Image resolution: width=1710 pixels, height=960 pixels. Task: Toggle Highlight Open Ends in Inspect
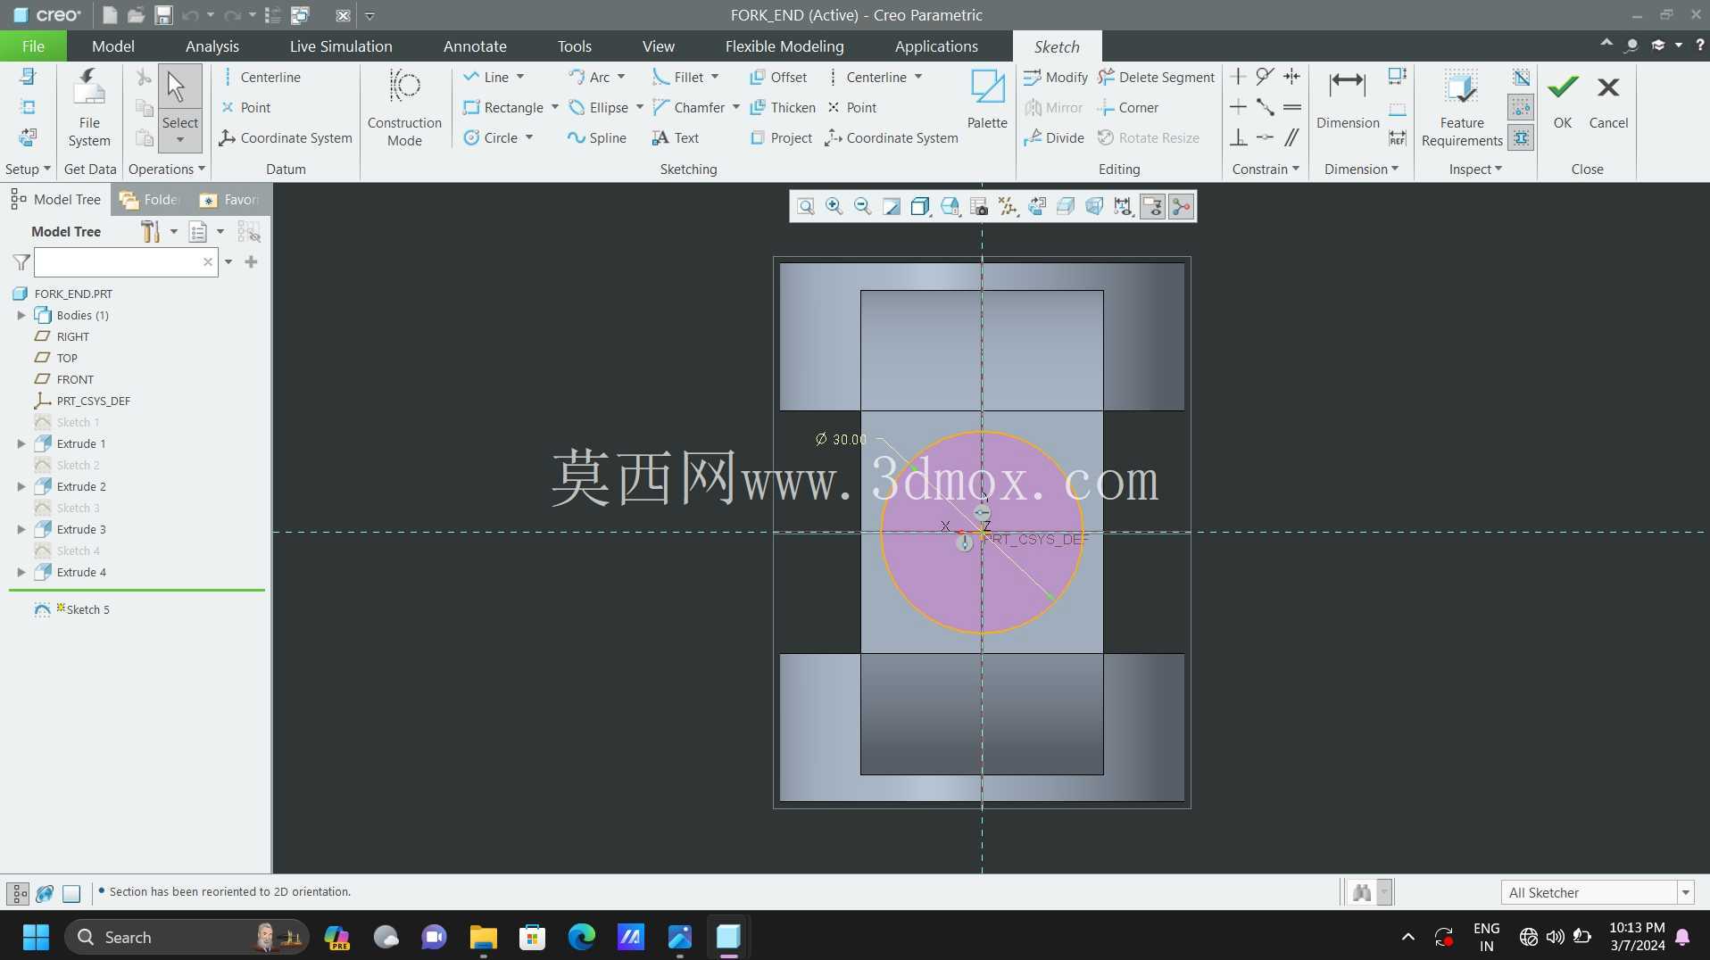[x=1521, y=108]
